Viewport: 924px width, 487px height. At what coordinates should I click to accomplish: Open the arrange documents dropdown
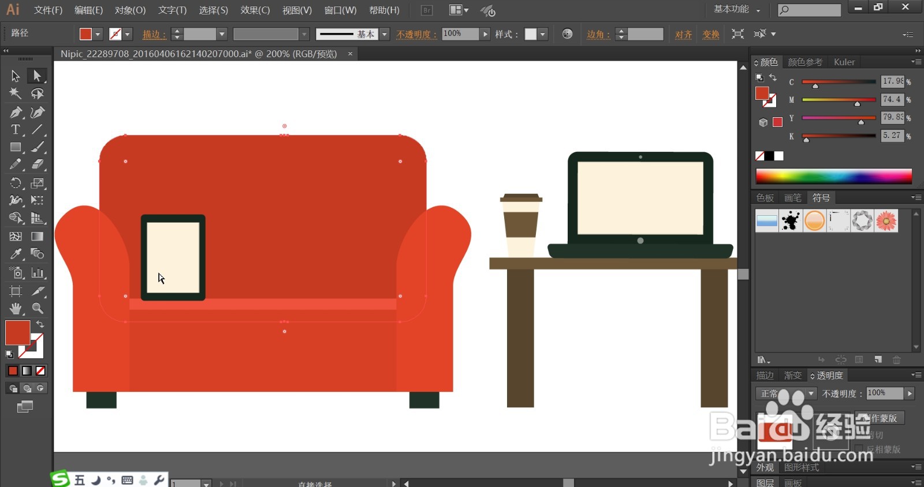coord(459,10)
